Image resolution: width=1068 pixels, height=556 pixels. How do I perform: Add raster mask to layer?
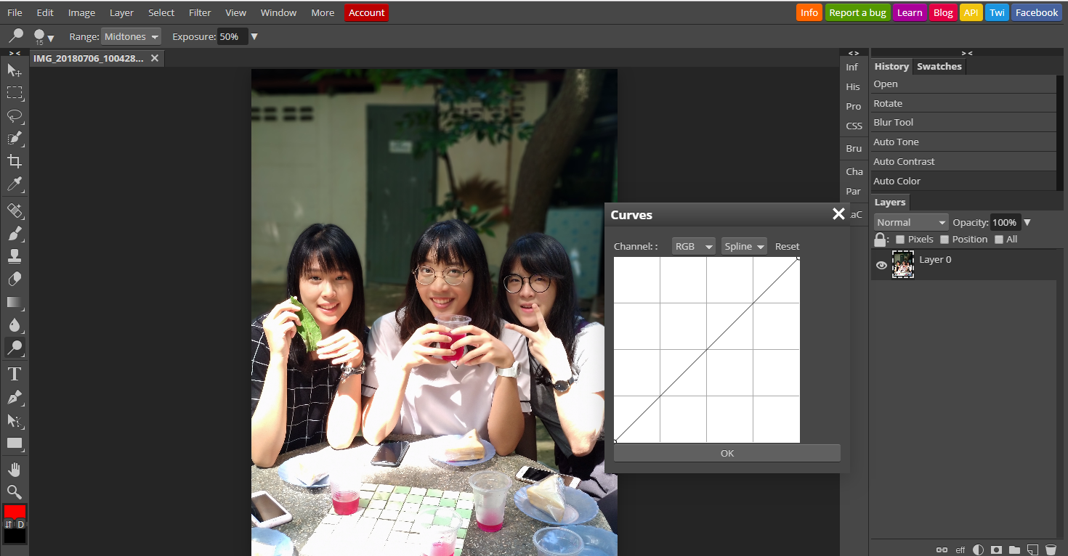coord(997,549)
